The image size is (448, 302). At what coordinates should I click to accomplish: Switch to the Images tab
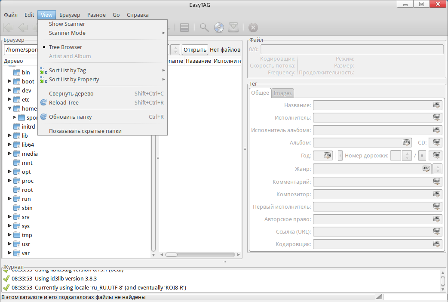click(282, 93)
